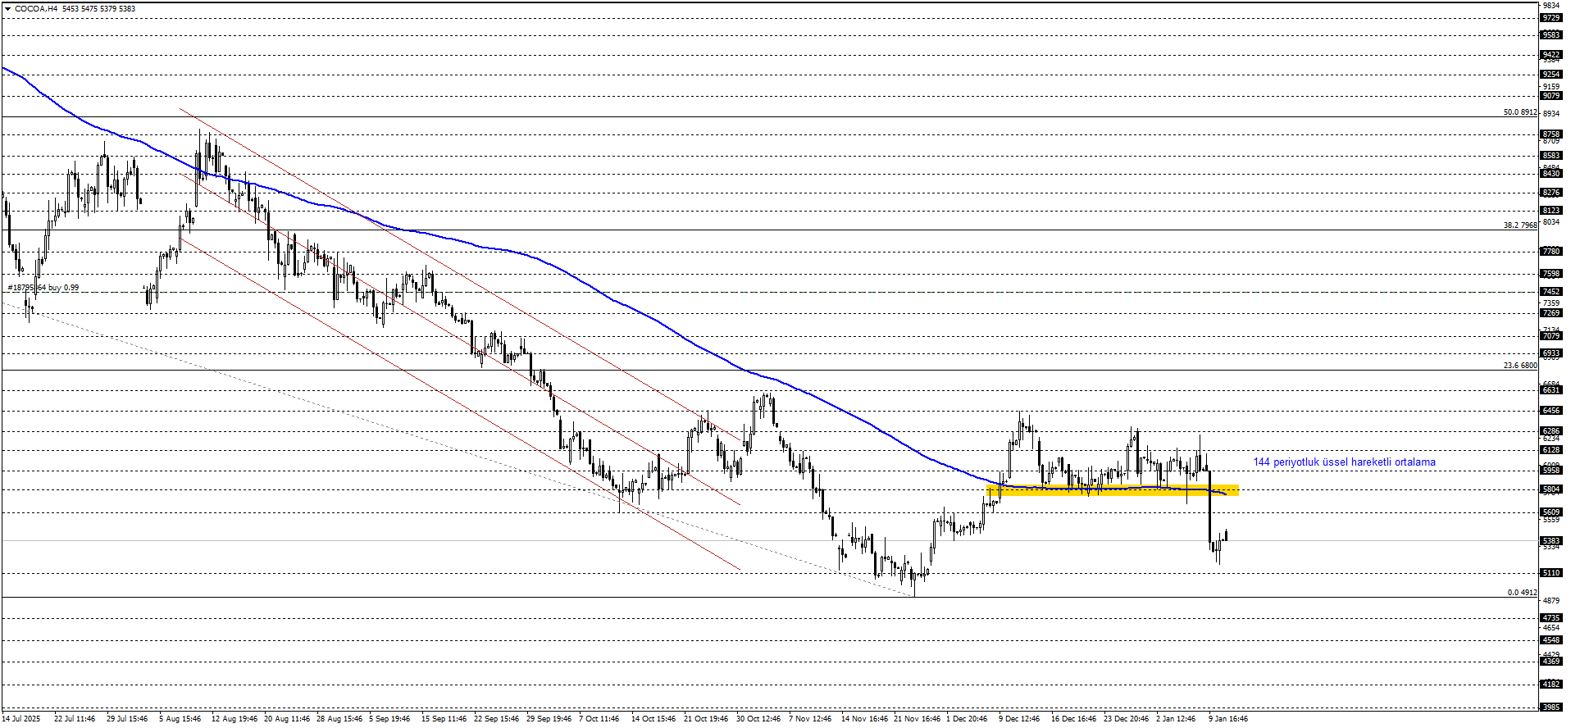This screenshot has width=1571, height=728.
Task: Click the 9 Jan 16:46 date label
Action: pyautogui.click(x=1227, y=719)
